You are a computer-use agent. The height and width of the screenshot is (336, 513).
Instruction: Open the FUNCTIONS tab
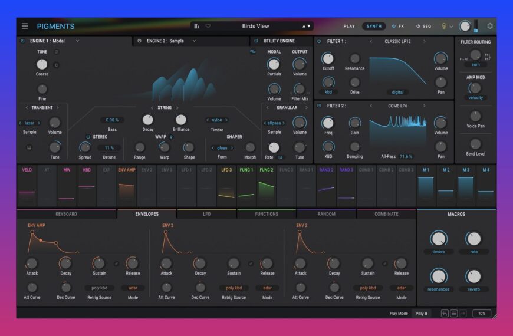coord(267,214)
